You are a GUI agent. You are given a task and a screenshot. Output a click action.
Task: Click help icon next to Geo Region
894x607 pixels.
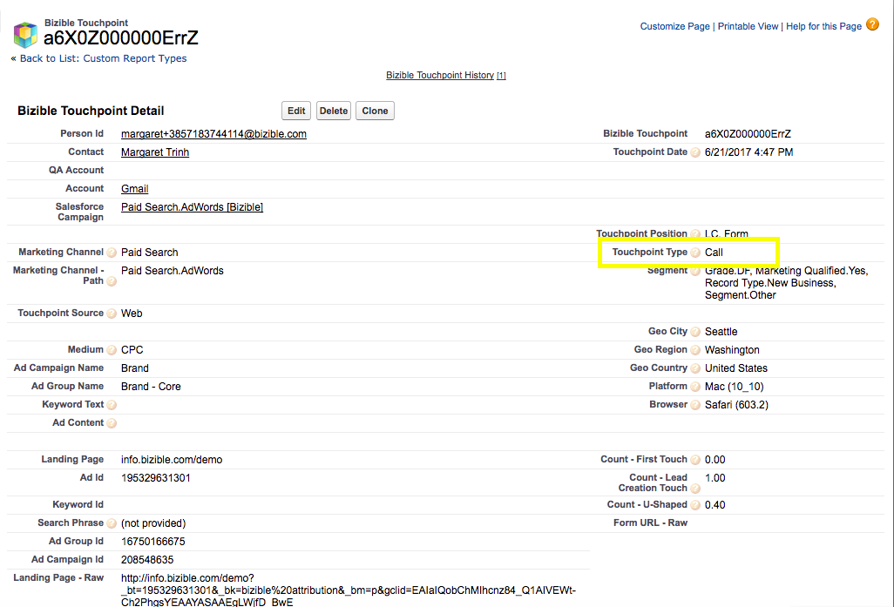tap(695, 350)
